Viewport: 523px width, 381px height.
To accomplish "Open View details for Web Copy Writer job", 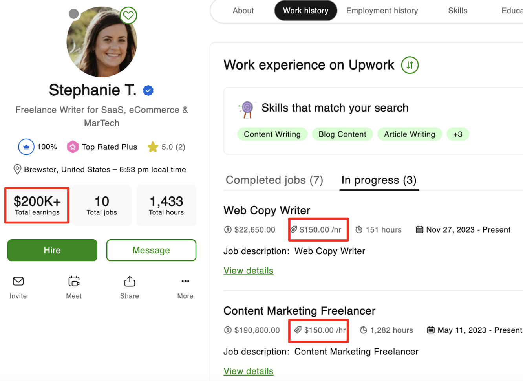I will 248,270.
